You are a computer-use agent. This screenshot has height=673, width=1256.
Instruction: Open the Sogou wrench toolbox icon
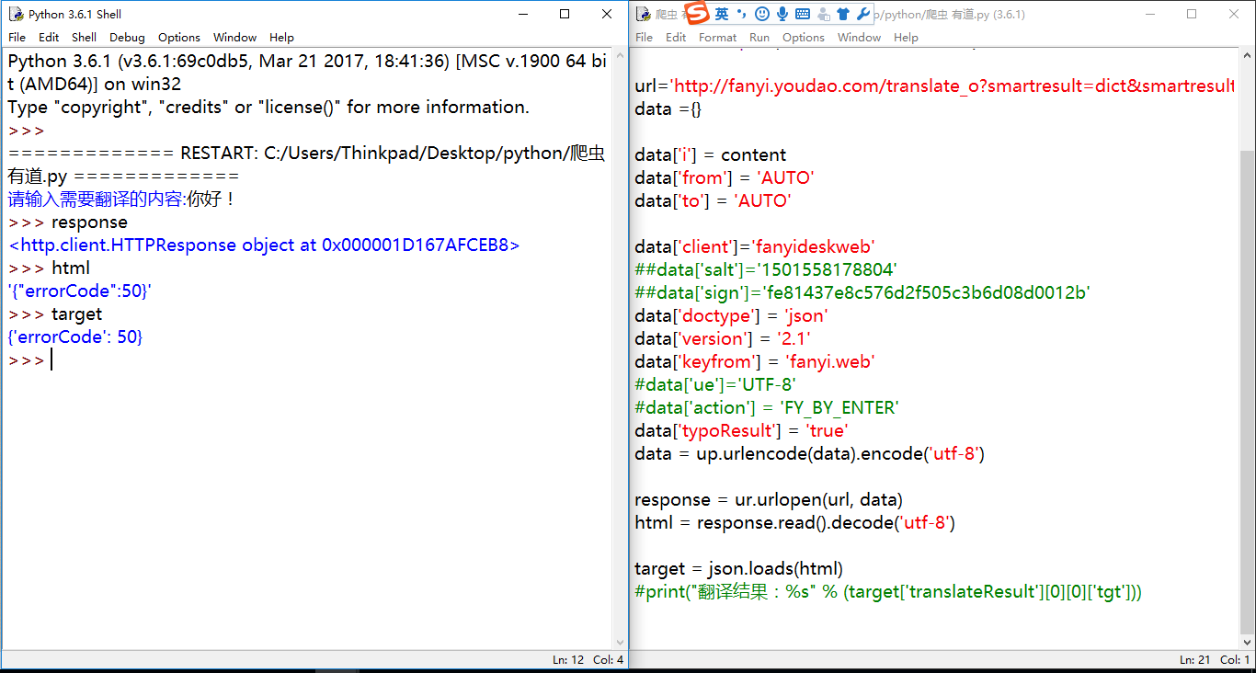coord(863,14)
